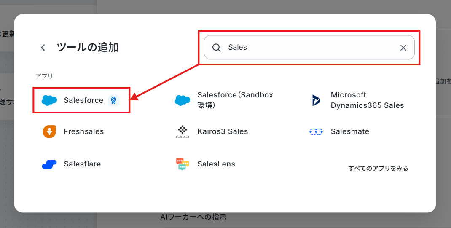451x228 pixels.
Task: Focus the search box containing Sales
Action: [309, 48]
